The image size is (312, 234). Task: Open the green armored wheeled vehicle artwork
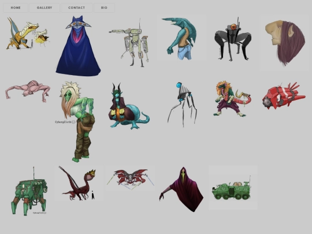233,187
